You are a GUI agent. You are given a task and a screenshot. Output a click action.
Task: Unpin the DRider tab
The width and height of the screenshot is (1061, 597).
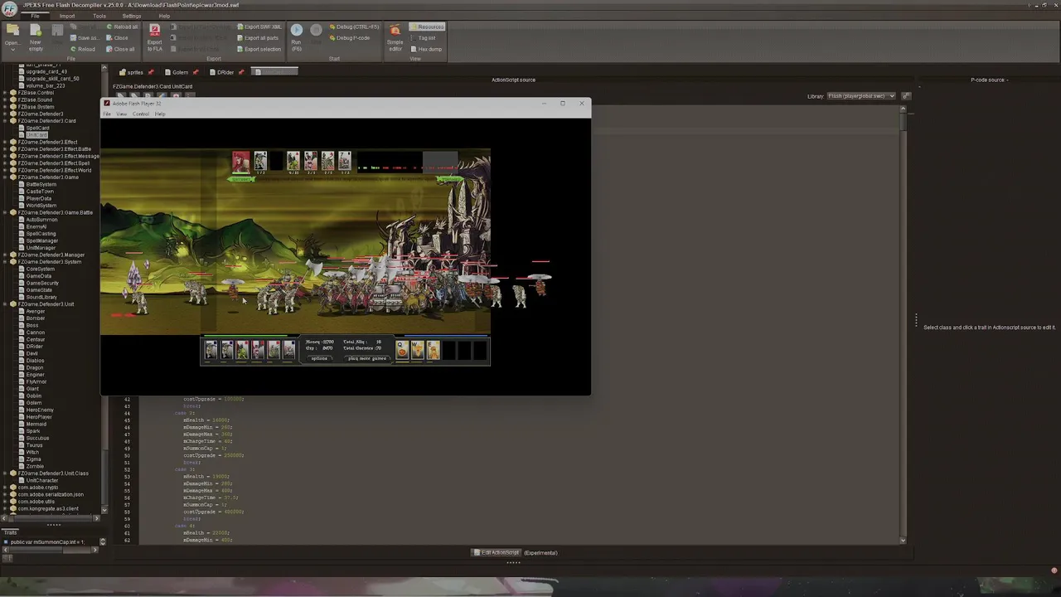point(241,72)
